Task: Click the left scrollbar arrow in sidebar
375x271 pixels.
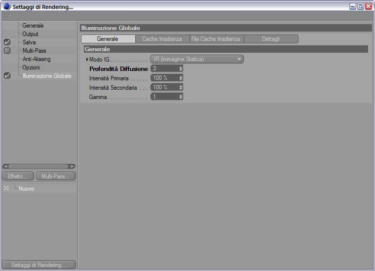Action: [6, 166]
